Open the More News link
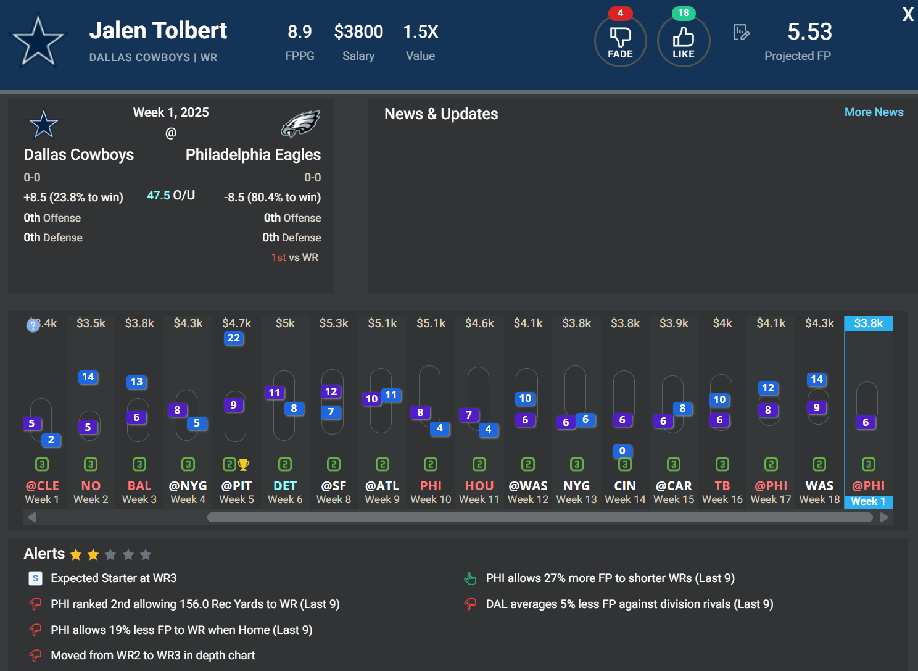Screen dimensions: 918x671 pos(874,112)
